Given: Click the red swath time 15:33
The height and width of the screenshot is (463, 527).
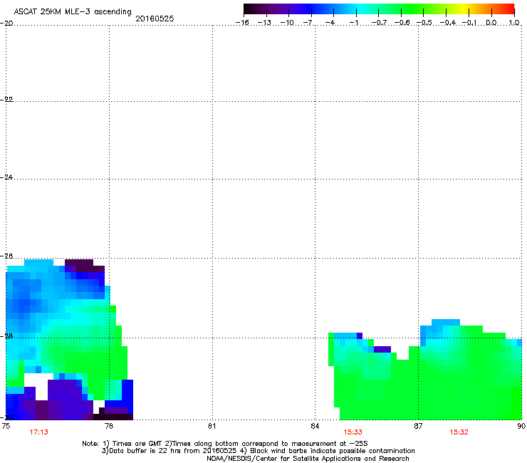Looking at the screenshot, I should 353,432.
